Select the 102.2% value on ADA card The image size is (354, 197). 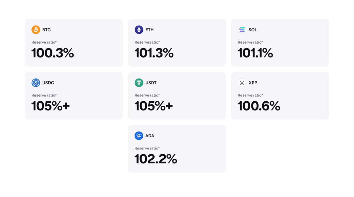tap(156, 159)
